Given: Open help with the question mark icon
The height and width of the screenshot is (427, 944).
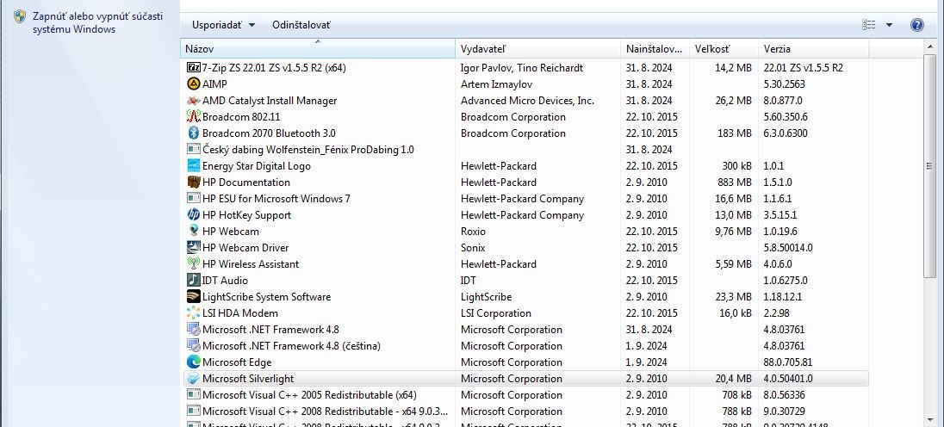Looking at the screenshot, I should point(916,25).
